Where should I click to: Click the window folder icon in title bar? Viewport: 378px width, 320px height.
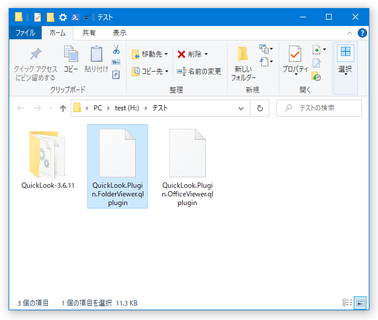pos(18,17)
